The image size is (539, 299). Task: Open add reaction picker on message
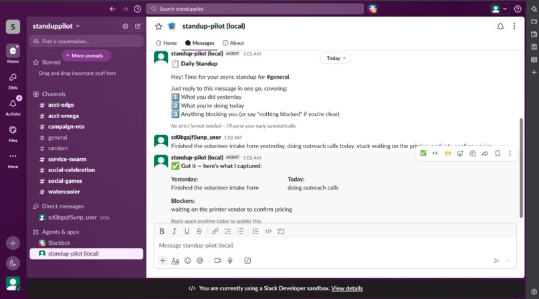point(460,154)
